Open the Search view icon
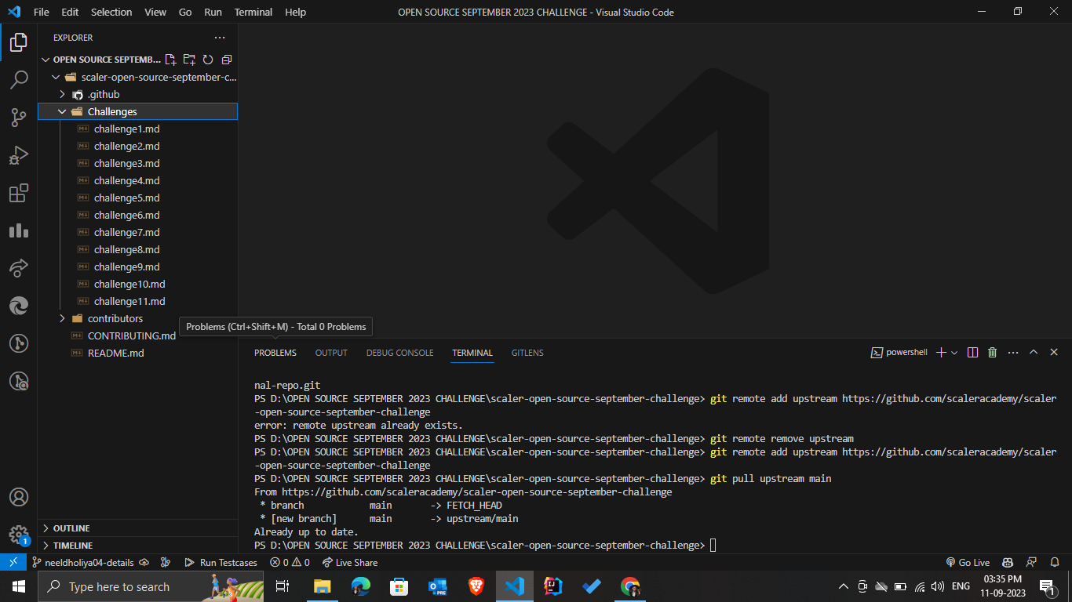The width and height of the screenshot is (1072, 602). (x=19, y=79)
